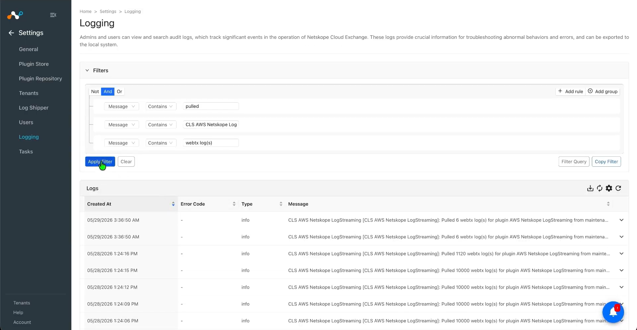Open Tasks settings page

pyautogui.click(x=26, y=152)
